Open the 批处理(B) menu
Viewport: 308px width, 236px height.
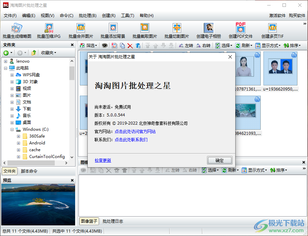[87, 15]
